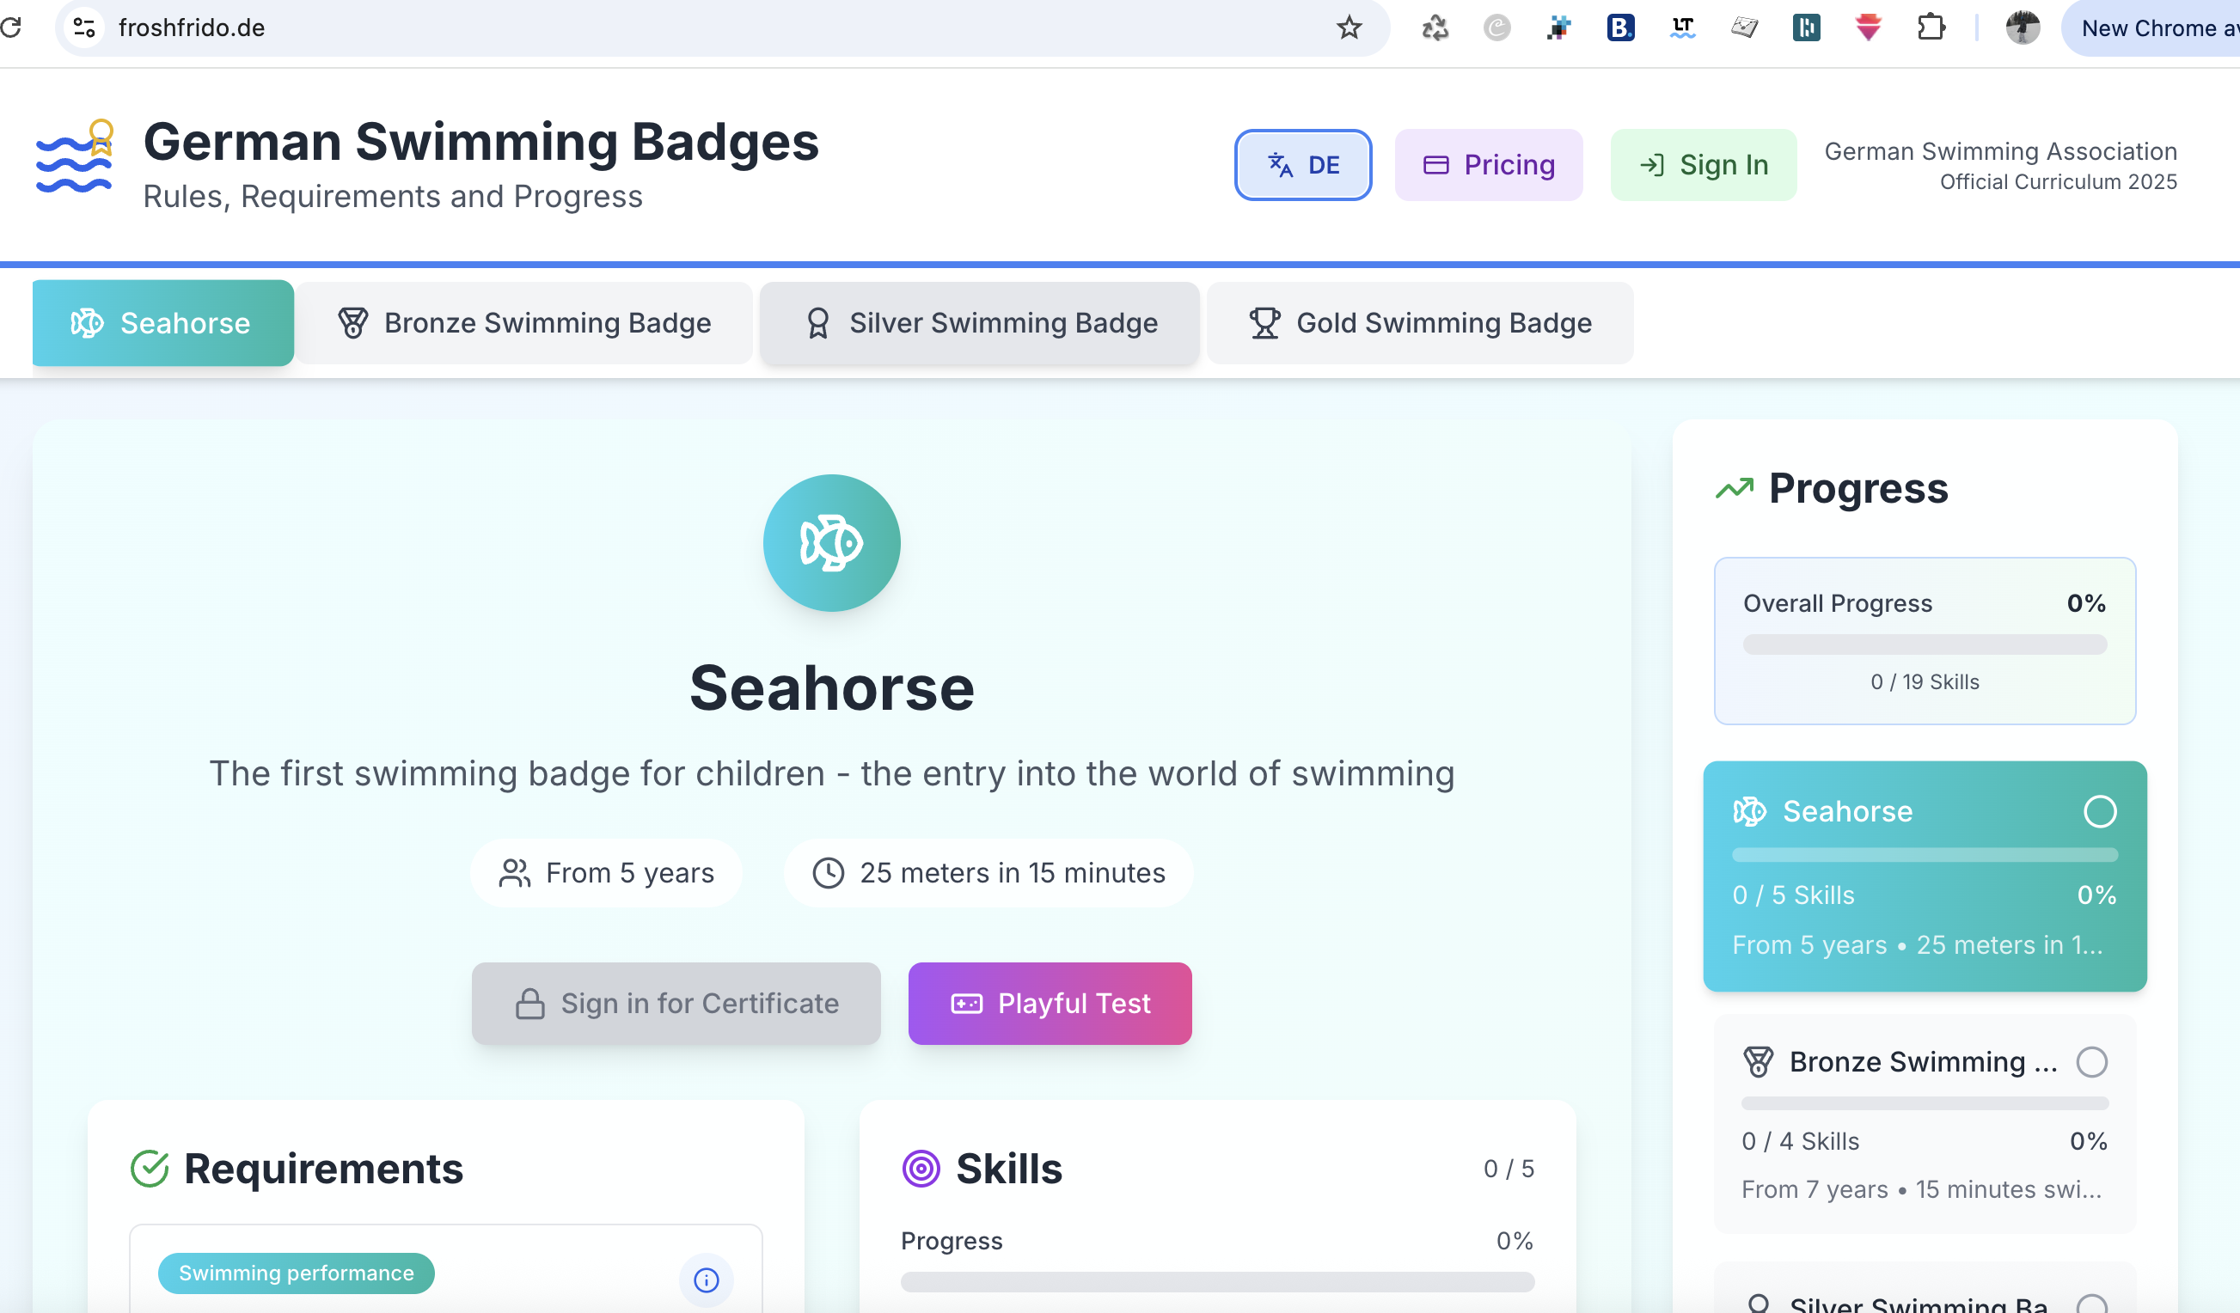2240x1313 pixels.
Task: Toggle the Bronze Swimming completion circle
Action: click(2091, 1061)
